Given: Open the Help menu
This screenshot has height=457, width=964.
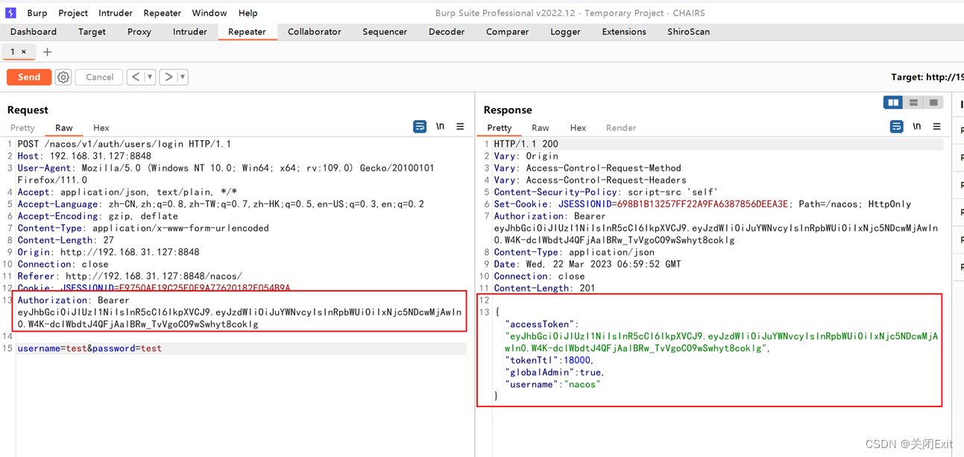Looking at the screenshot, I should [x=248, y=13].
